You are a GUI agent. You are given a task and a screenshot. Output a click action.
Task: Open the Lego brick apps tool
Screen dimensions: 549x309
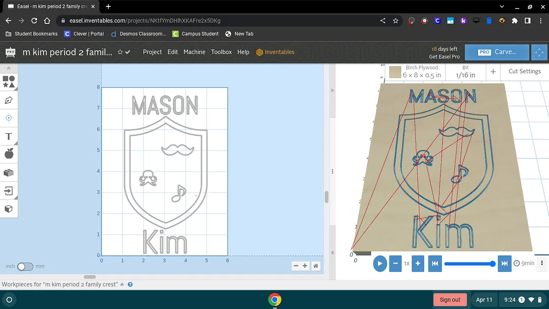pyautogui.click(x=9, y=173)
